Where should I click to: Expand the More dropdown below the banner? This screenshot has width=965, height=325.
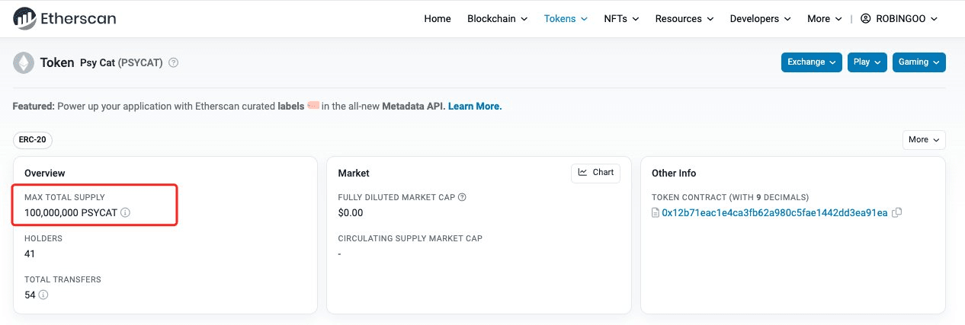click(923, 140)
